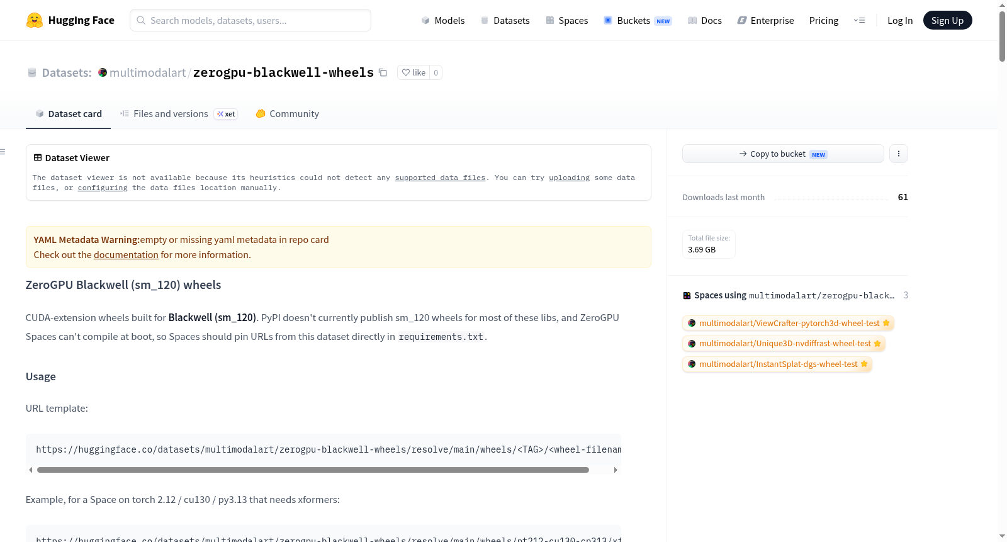
Task: Click the left edge table-of-contents icon
Action: pyautogui.click(x=3, y=152)
